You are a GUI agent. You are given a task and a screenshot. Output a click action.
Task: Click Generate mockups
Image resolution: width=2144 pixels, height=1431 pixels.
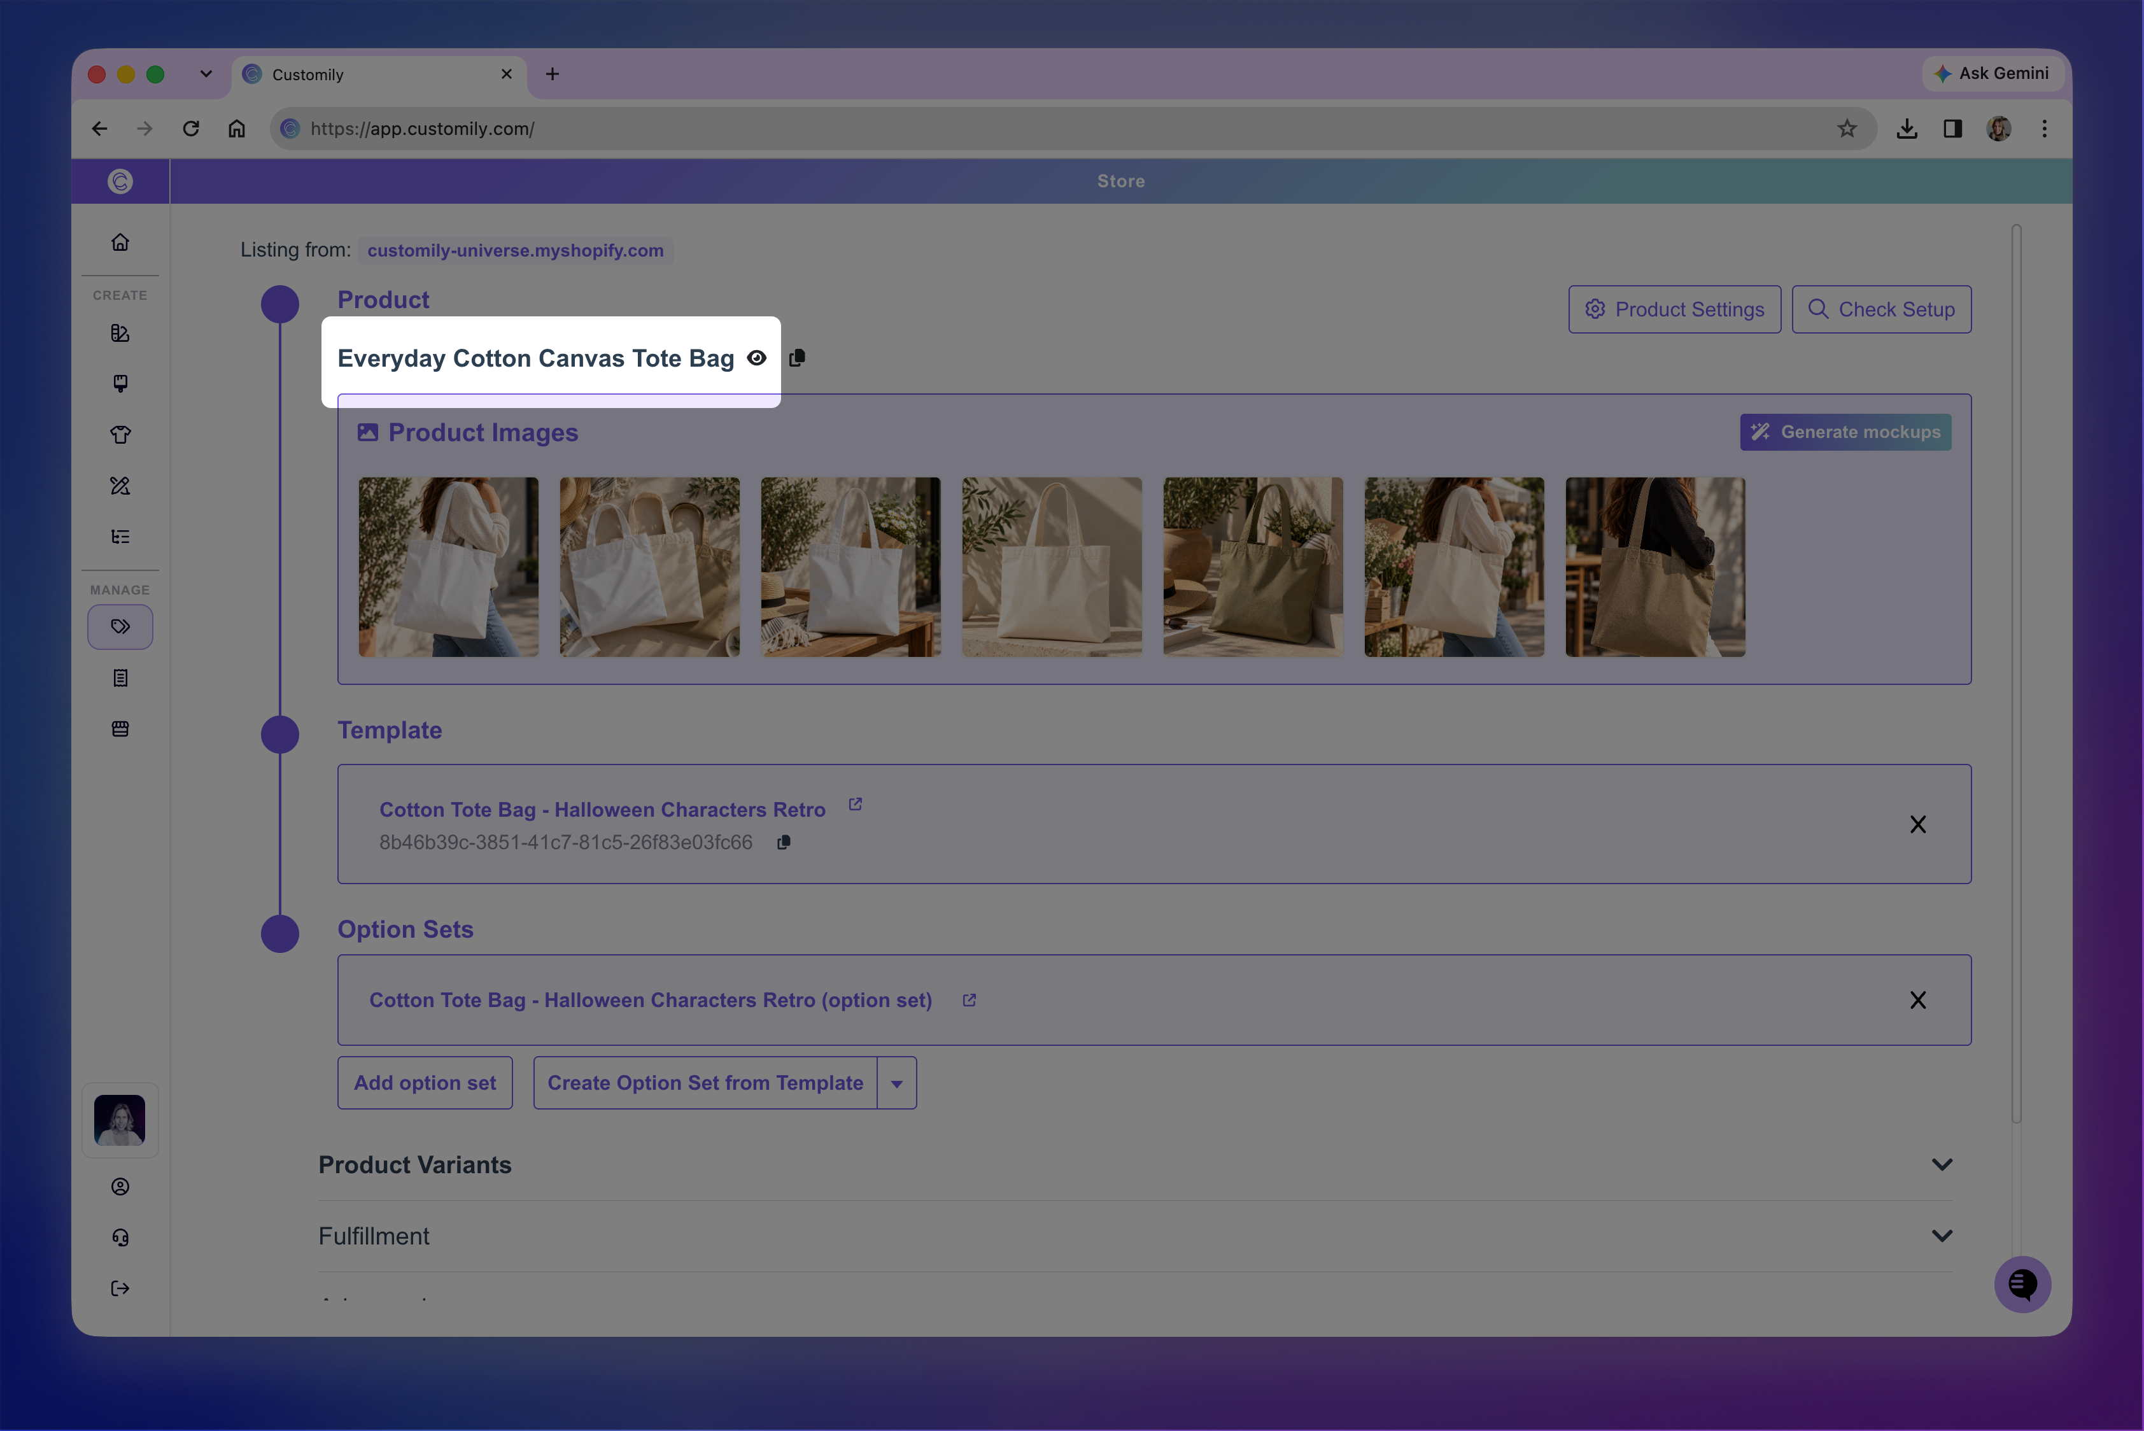coord(1845,432)
